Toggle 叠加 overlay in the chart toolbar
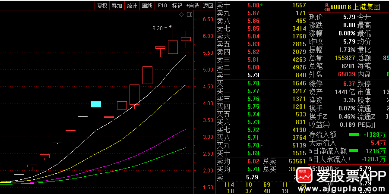389x194 pixels. pyautogui.click(x=117, y=6)
